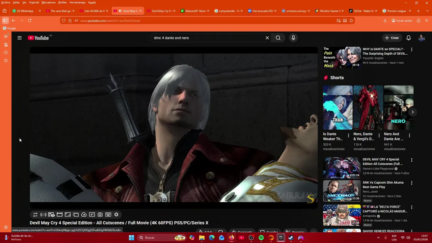Open the Historial menu
This screenshot has height=243, width=432.
[34, 2]
